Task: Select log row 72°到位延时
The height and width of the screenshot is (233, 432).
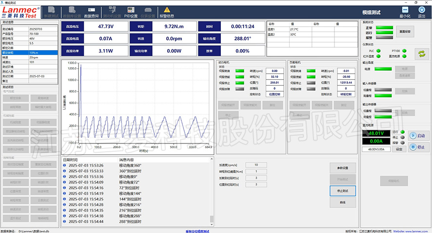Action: coord(137,188)
